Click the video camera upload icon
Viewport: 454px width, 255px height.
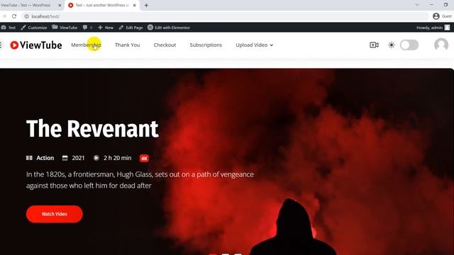point(374,45)
